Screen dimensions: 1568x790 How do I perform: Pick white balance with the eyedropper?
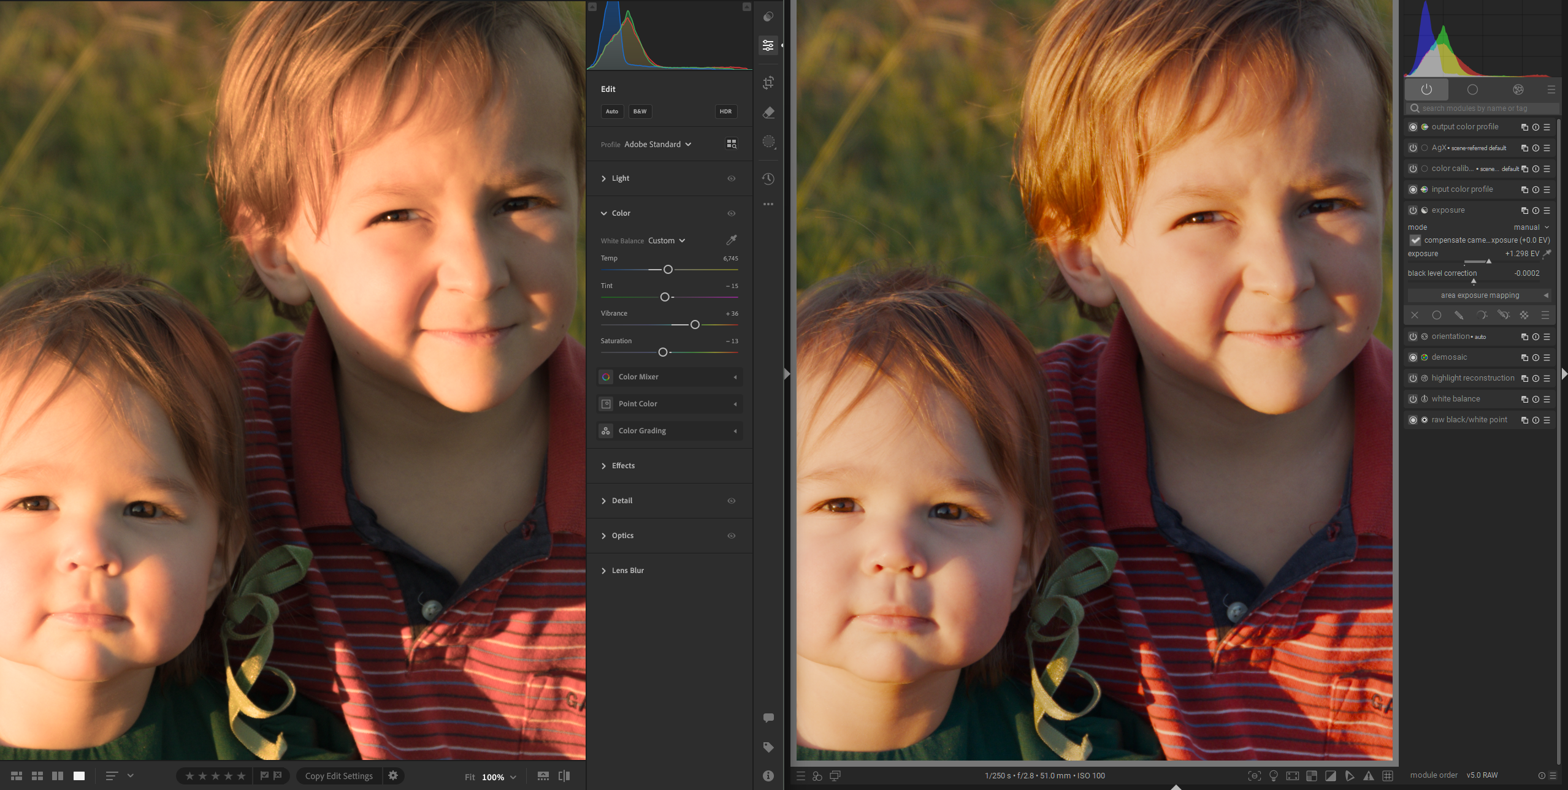732,240
